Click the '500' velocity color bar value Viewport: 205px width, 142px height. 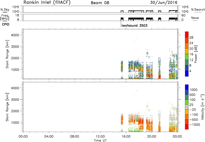tap(192, 95)
